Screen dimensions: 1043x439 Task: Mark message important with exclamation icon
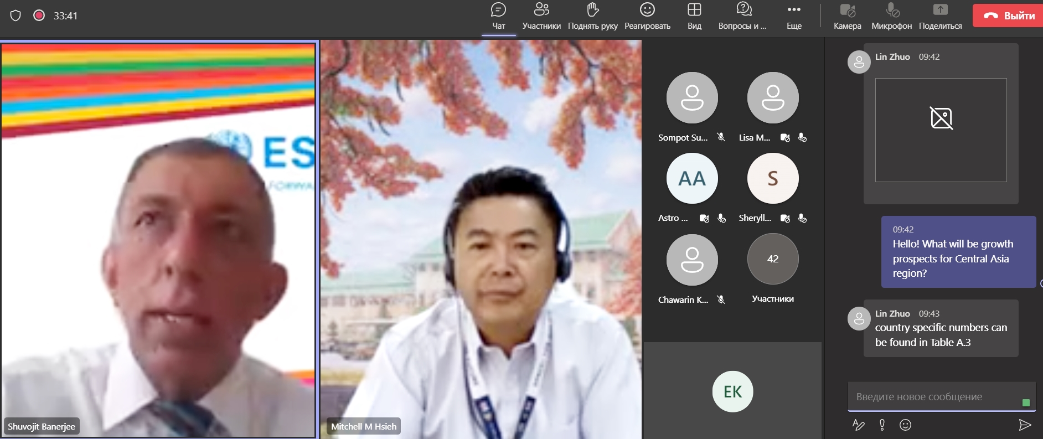point(882,425)
